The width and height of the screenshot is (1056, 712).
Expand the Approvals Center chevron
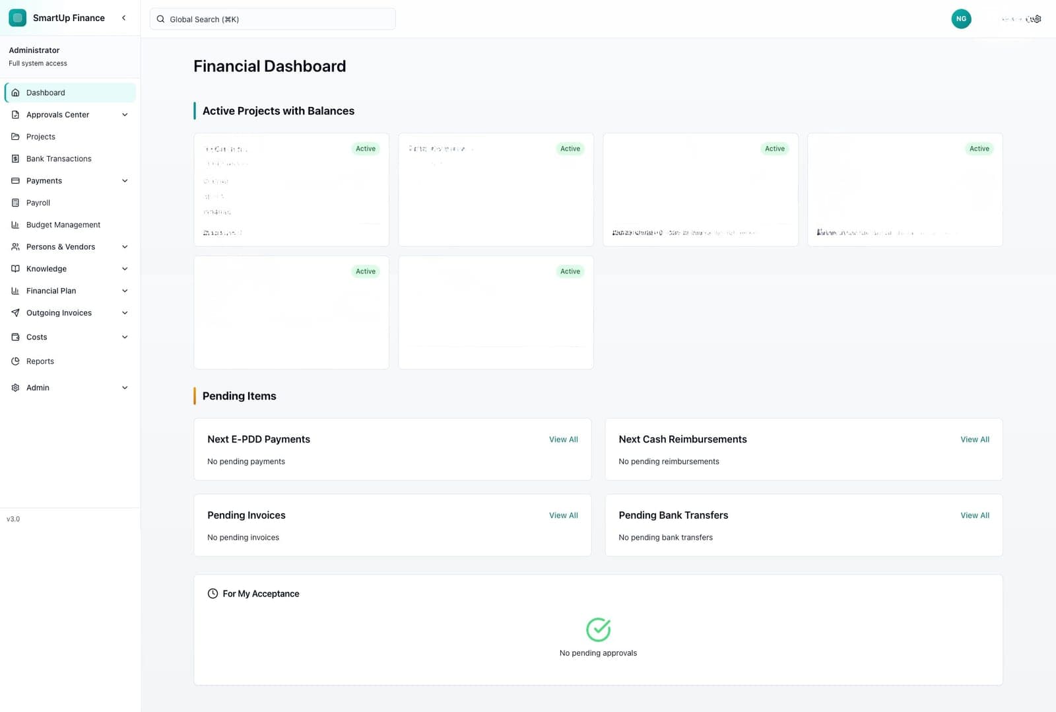click(x=125, y=114)
